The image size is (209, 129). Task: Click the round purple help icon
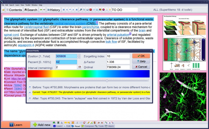coord(103,10)
